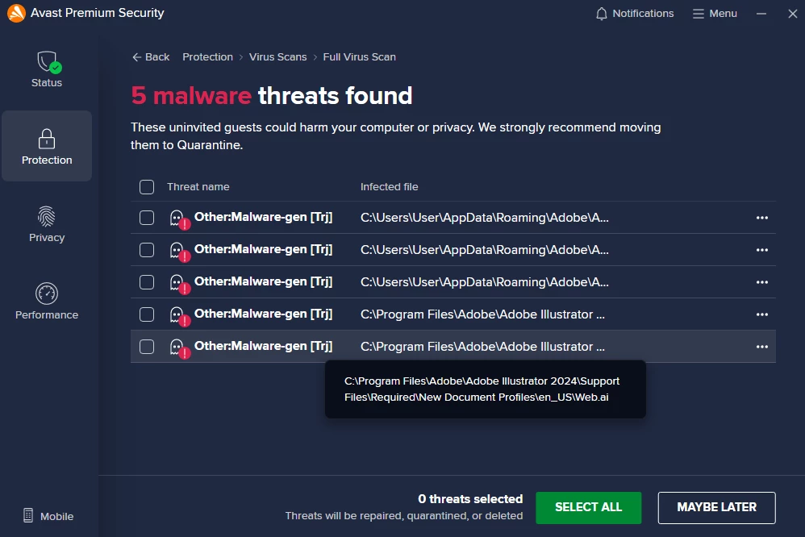Click the ghost threat icon in first row

(x=180, y=220)
